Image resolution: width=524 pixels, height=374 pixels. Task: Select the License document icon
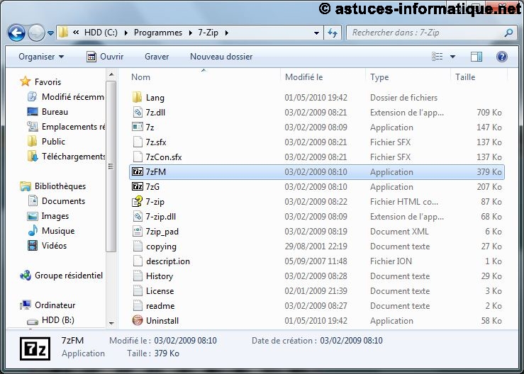(x=138, y=290)
